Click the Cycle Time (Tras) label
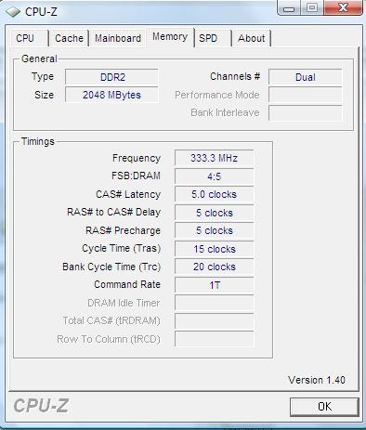The width and height of the screenshot is (366, 430). point(122,248)
